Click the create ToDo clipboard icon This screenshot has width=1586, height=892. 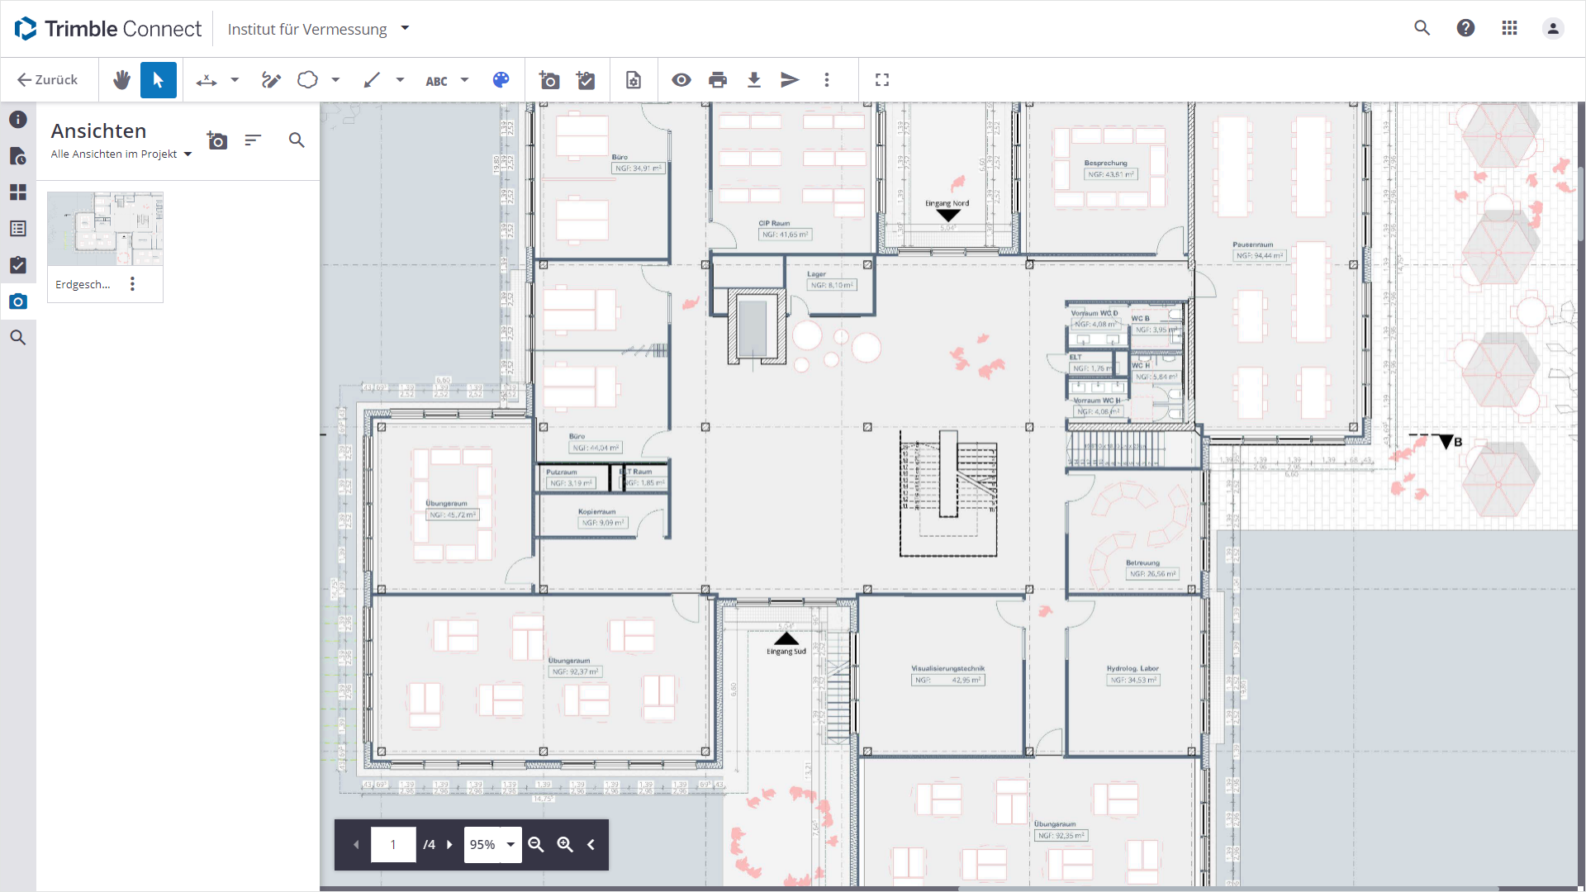(586, 80)
